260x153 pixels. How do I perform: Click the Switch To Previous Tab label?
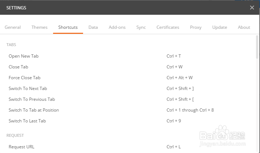pyautogui.click(x=32, y=99)
